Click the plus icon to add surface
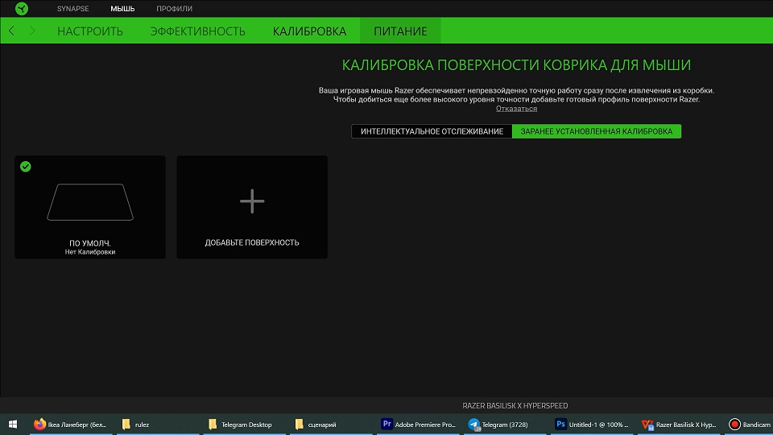The image size is (773, 435). pos(252,201)
